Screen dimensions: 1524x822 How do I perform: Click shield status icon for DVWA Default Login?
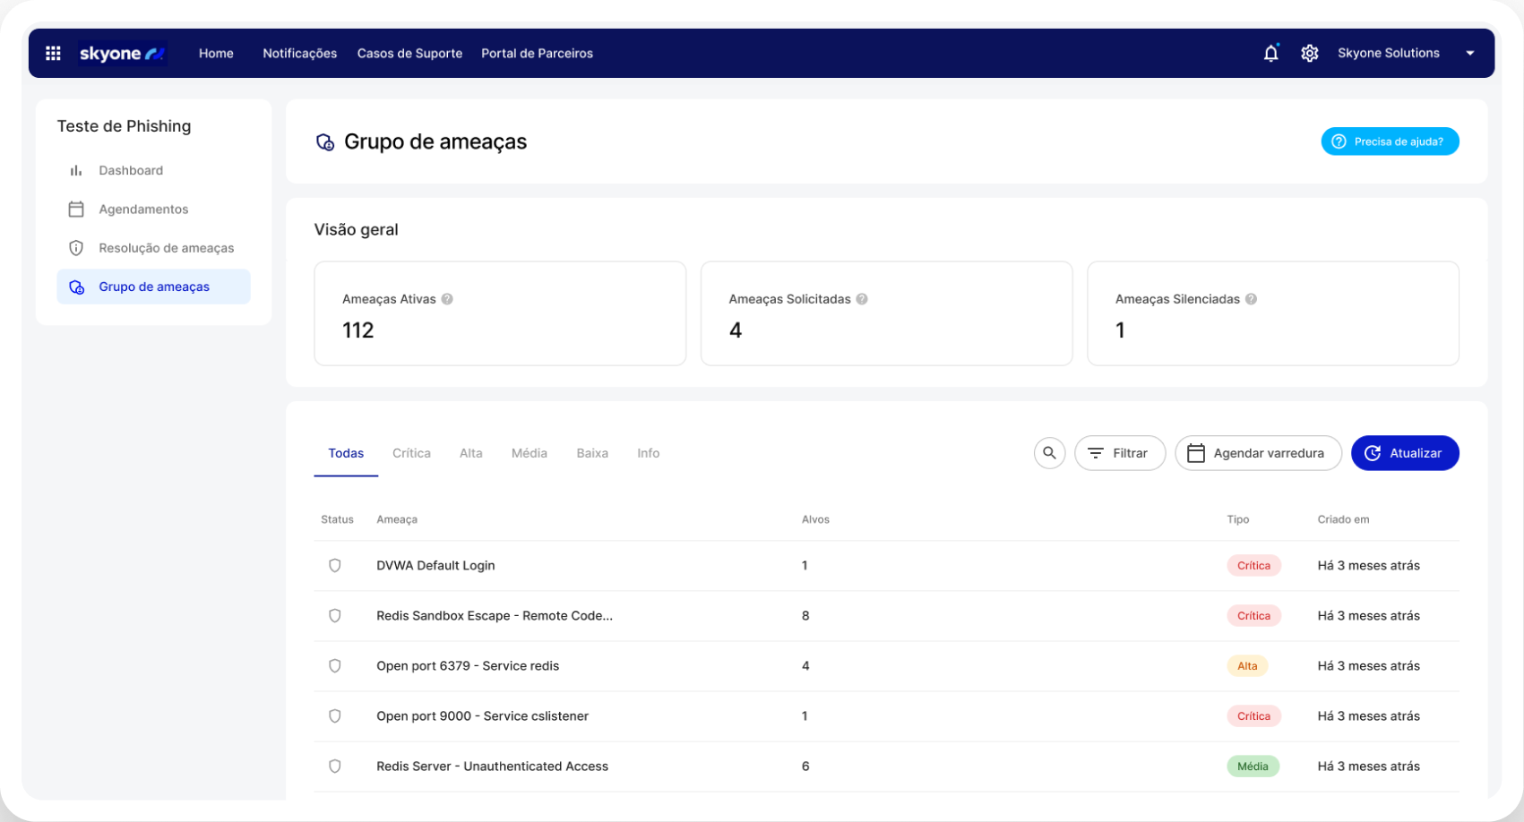335,566
